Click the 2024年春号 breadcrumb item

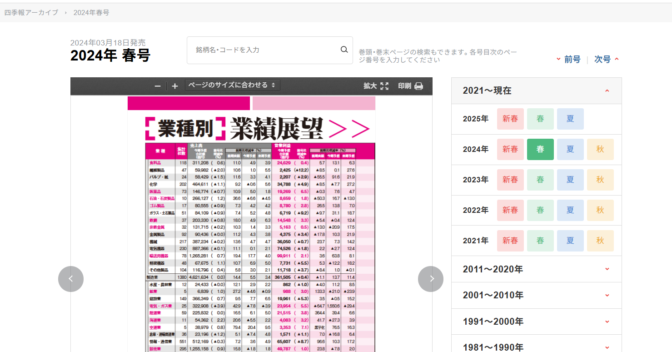click(x=92, y=13)
